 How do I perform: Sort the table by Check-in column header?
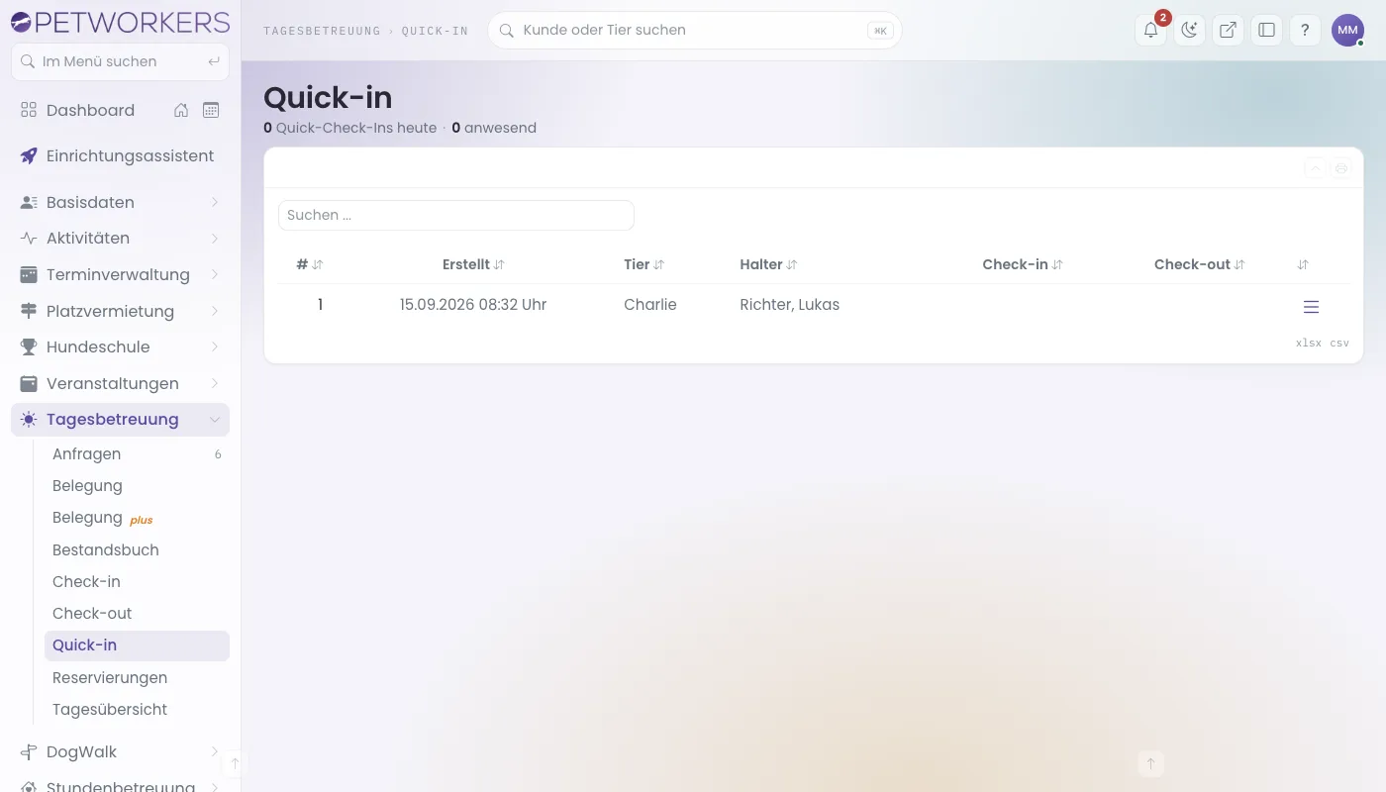tap(1023, 264)
